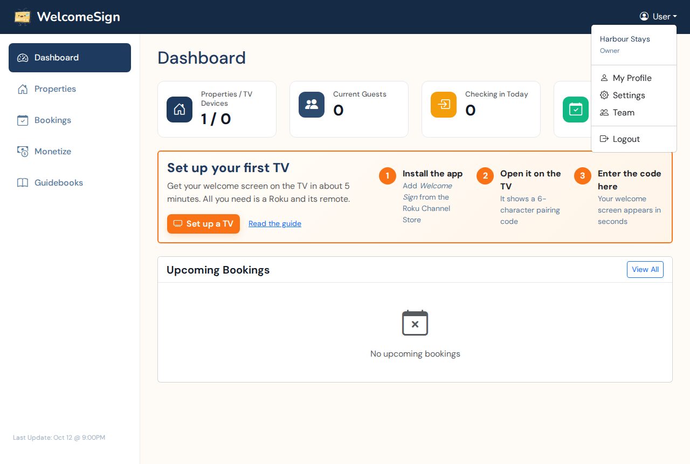Select Settings in the user menu
This screenshot has width=690, height=464.
[634, 95]
